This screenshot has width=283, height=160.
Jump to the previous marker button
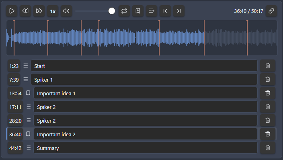[165, 11]
